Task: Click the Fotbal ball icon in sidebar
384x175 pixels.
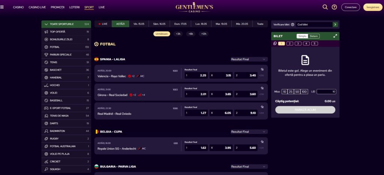Action: point(46,47)
